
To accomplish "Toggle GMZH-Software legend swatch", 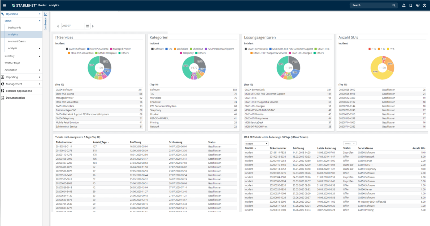I will (67, 49).
